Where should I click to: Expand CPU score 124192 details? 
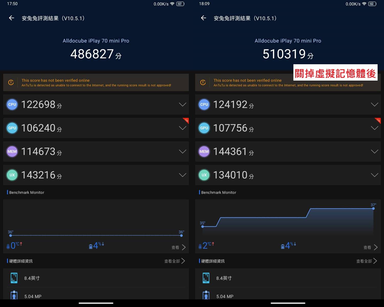tap(375, 104)
